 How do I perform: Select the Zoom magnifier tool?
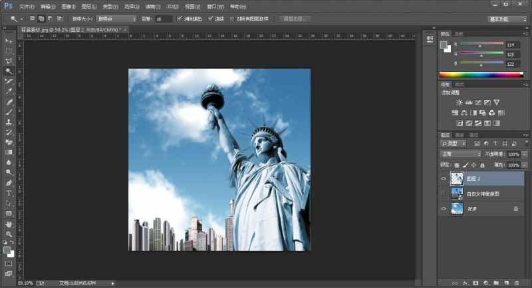(9, 233)
